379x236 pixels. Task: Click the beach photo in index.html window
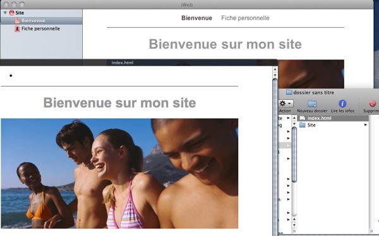119,173
